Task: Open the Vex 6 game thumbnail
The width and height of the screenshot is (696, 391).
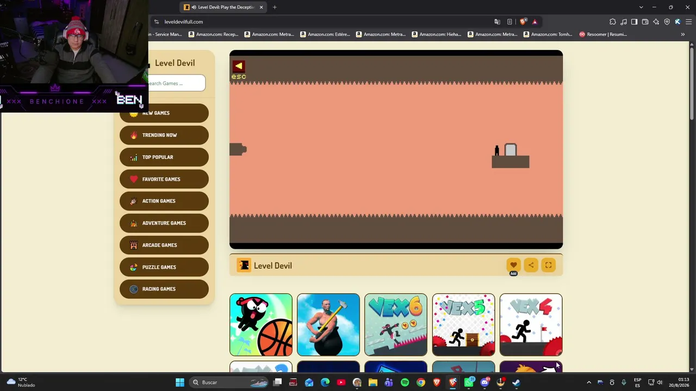Action: click(x=396, y=325)
